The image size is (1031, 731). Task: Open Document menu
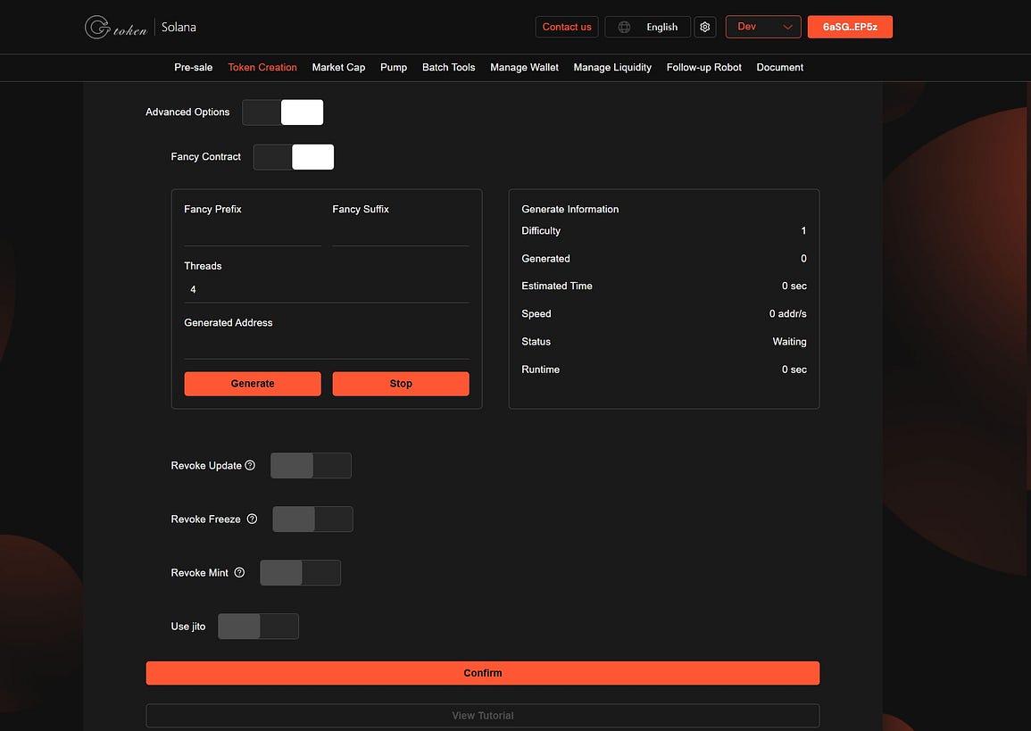(x=780, y=67)
